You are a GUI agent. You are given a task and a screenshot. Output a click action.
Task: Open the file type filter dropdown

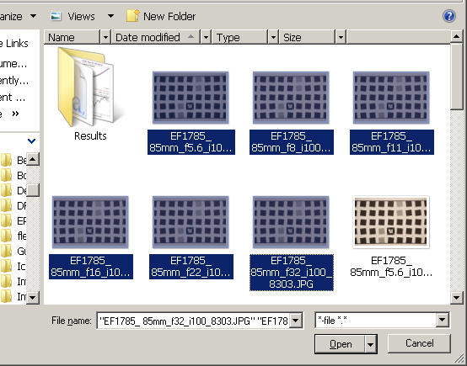tap(442, 321)
